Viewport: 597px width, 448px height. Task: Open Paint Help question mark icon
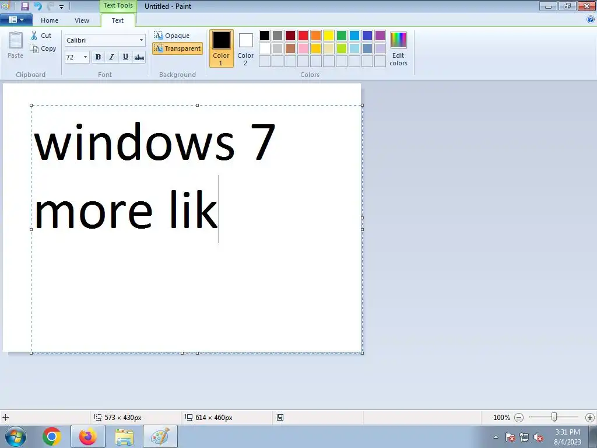click(591, 20)
